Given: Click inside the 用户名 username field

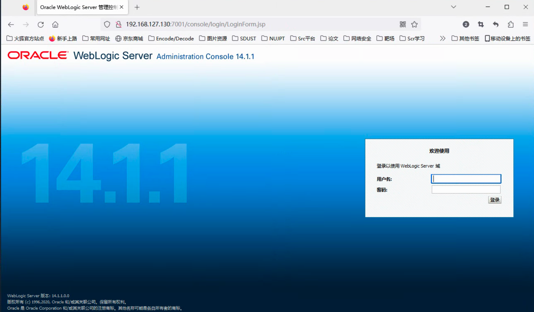Looking at the screenshot, I should coord(466,179).
